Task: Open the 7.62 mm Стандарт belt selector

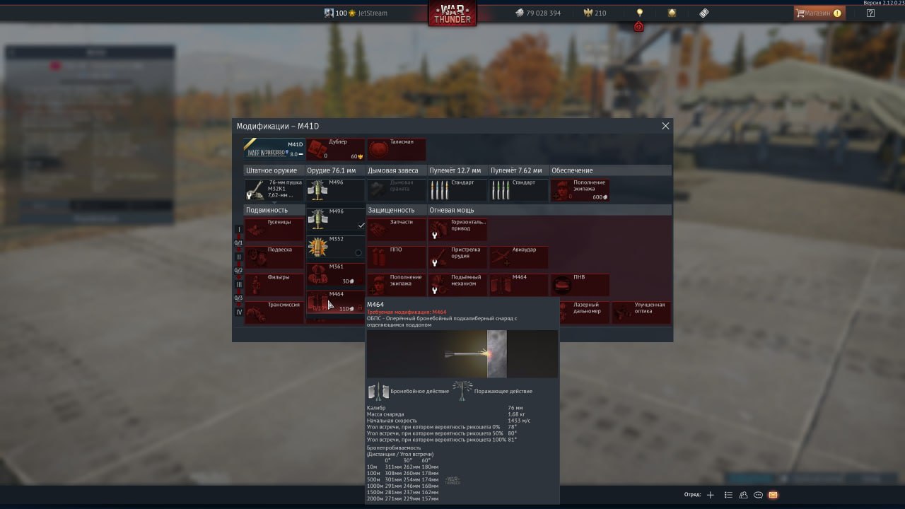Action: tap(519, 189)
